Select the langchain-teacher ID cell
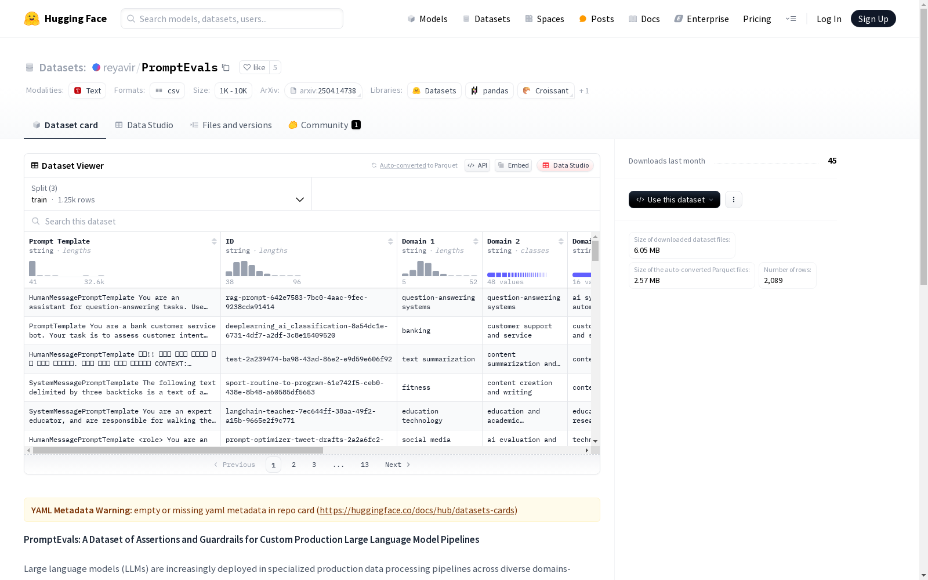 pyautogui.click(x=309, y=416)
